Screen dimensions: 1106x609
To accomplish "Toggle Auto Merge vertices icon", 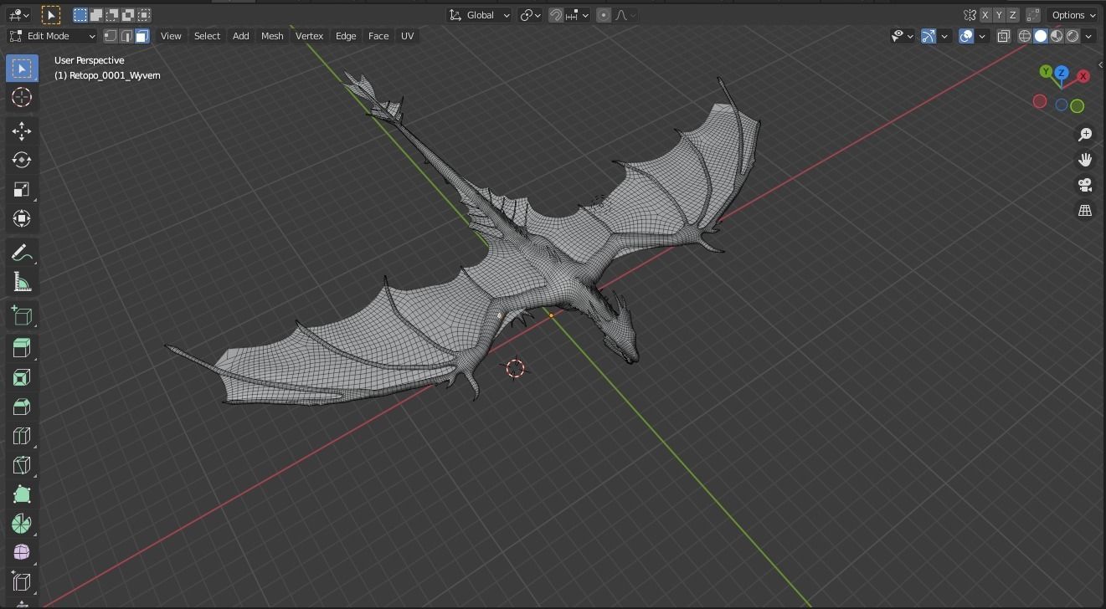I will tap(1033, 15).
